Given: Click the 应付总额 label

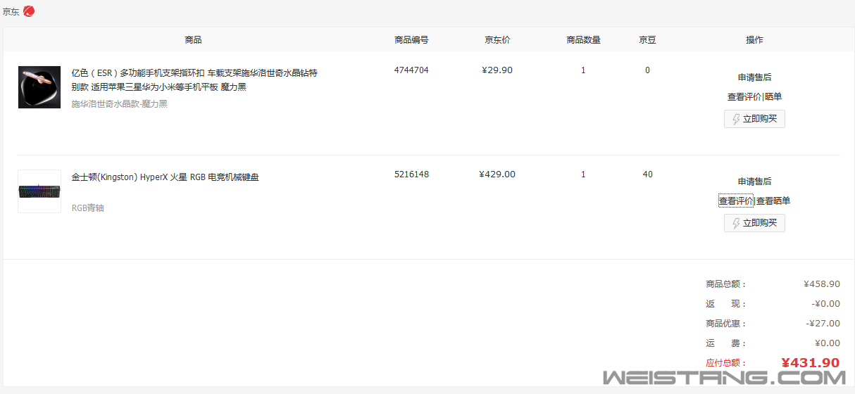Looking at the screenshot, I should [726, 363].
